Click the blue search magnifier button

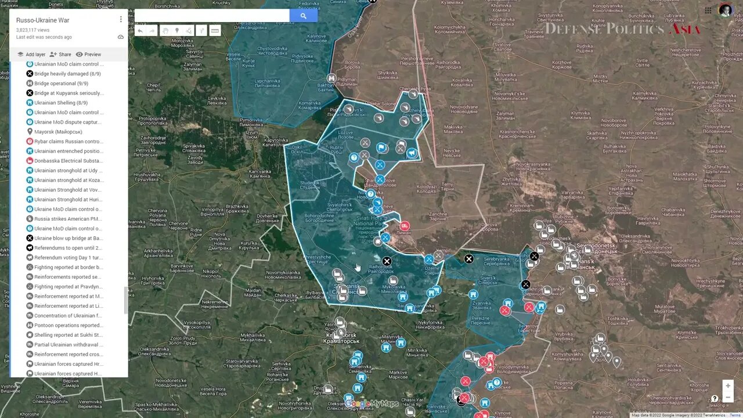[303, 16]
